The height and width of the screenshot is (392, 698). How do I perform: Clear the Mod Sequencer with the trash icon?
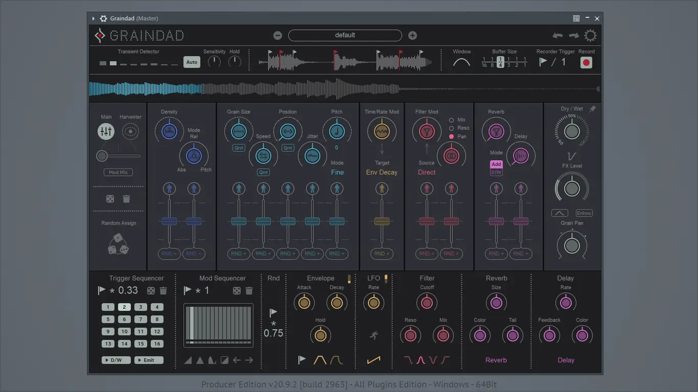pos(249,290)
